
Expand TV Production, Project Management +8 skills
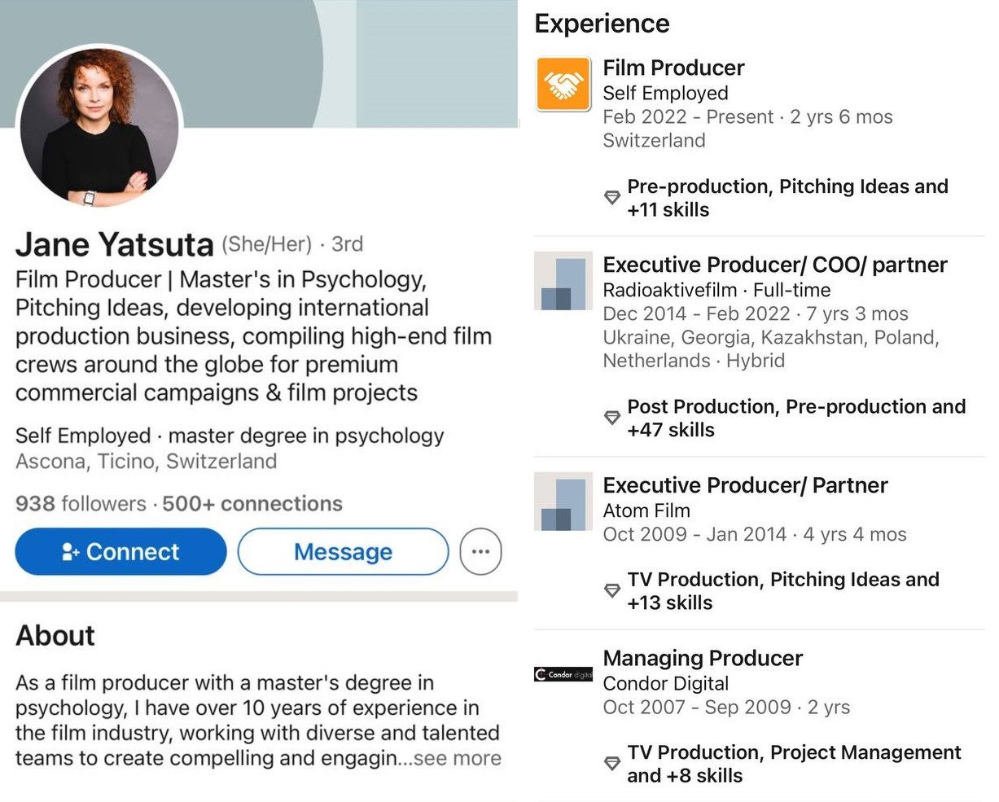(794, 764)
